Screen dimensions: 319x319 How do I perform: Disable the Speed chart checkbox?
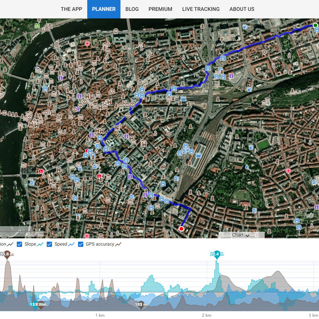(x=49, y=244)
